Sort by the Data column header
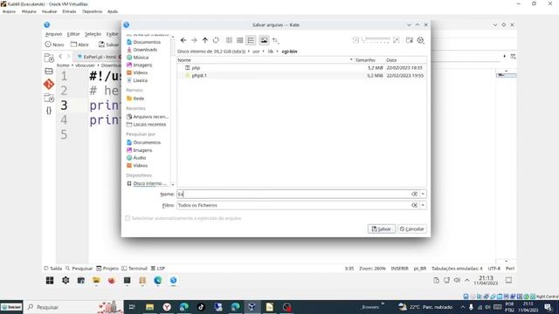 pyautogui.click(x=391, y=60)
